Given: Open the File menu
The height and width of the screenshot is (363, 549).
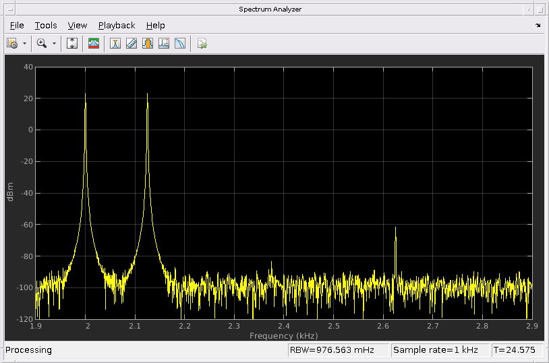Looking at the screenshot, I should (17, 26).
